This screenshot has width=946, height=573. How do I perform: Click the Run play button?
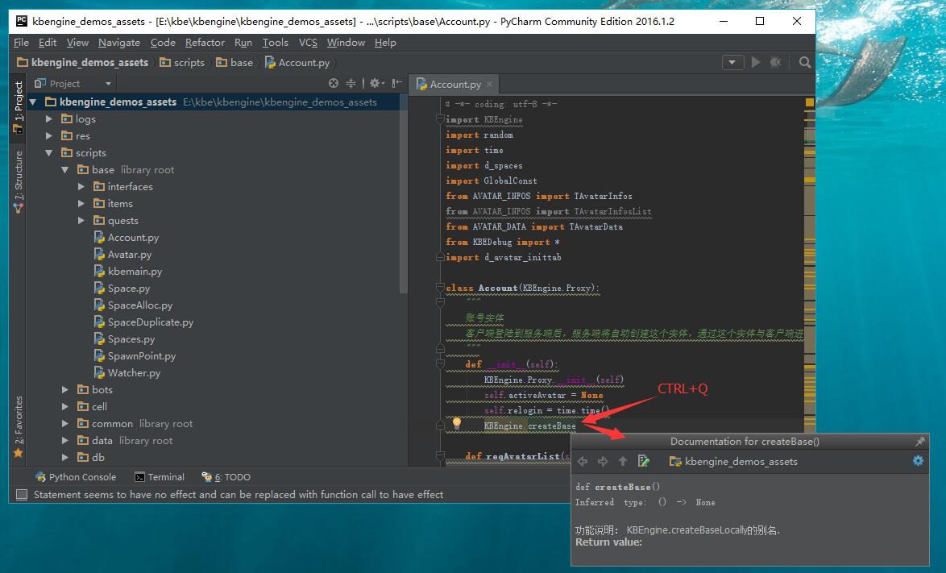(x=755, y=62)
